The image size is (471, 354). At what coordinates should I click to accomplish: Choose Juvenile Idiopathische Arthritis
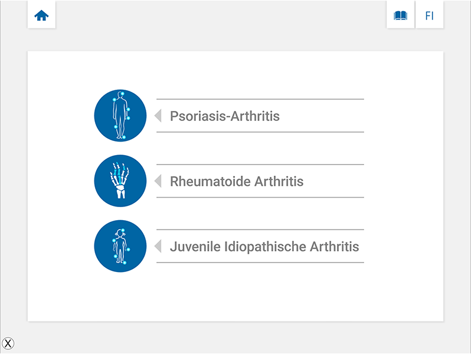click(260, 246)
